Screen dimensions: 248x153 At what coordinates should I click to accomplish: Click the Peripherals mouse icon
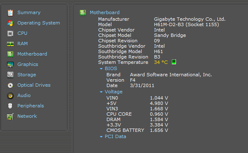pyautogui.click(x=10, y=106)
